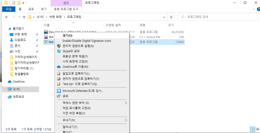The width and height of the screenshot is (260, 133).
Task: Open the 응용 프로그램 도구 tab
Action: (x=66, y=9)
